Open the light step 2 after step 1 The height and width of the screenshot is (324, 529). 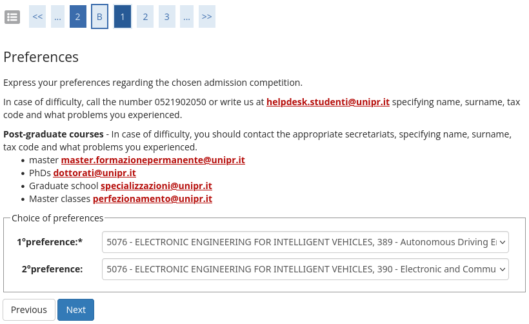tap(146, 17)
